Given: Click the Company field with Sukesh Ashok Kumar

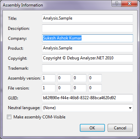Looking at the screenshot, I should (x=87, y=38).
